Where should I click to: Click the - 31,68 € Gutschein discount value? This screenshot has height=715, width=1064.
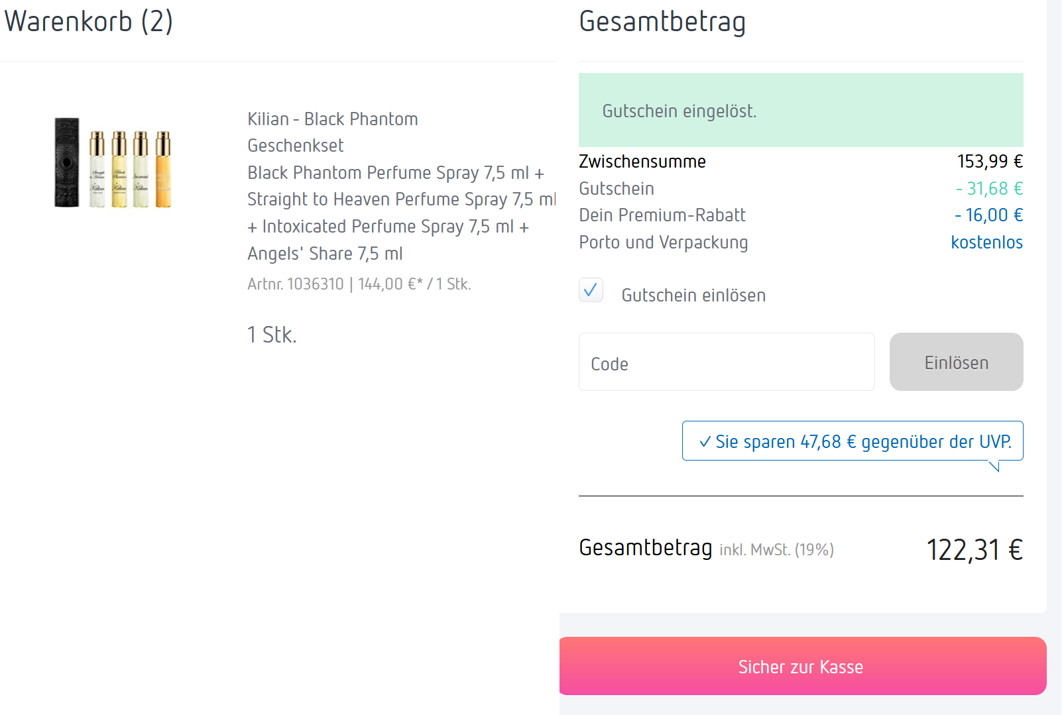(989, 189)
